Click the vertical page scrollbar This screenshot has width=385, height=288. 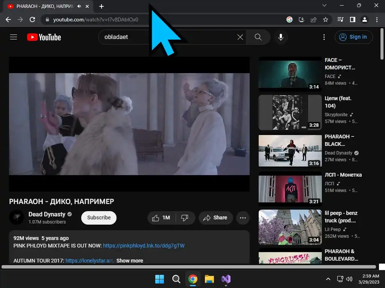pyautogui.click(x=382, y=44)
